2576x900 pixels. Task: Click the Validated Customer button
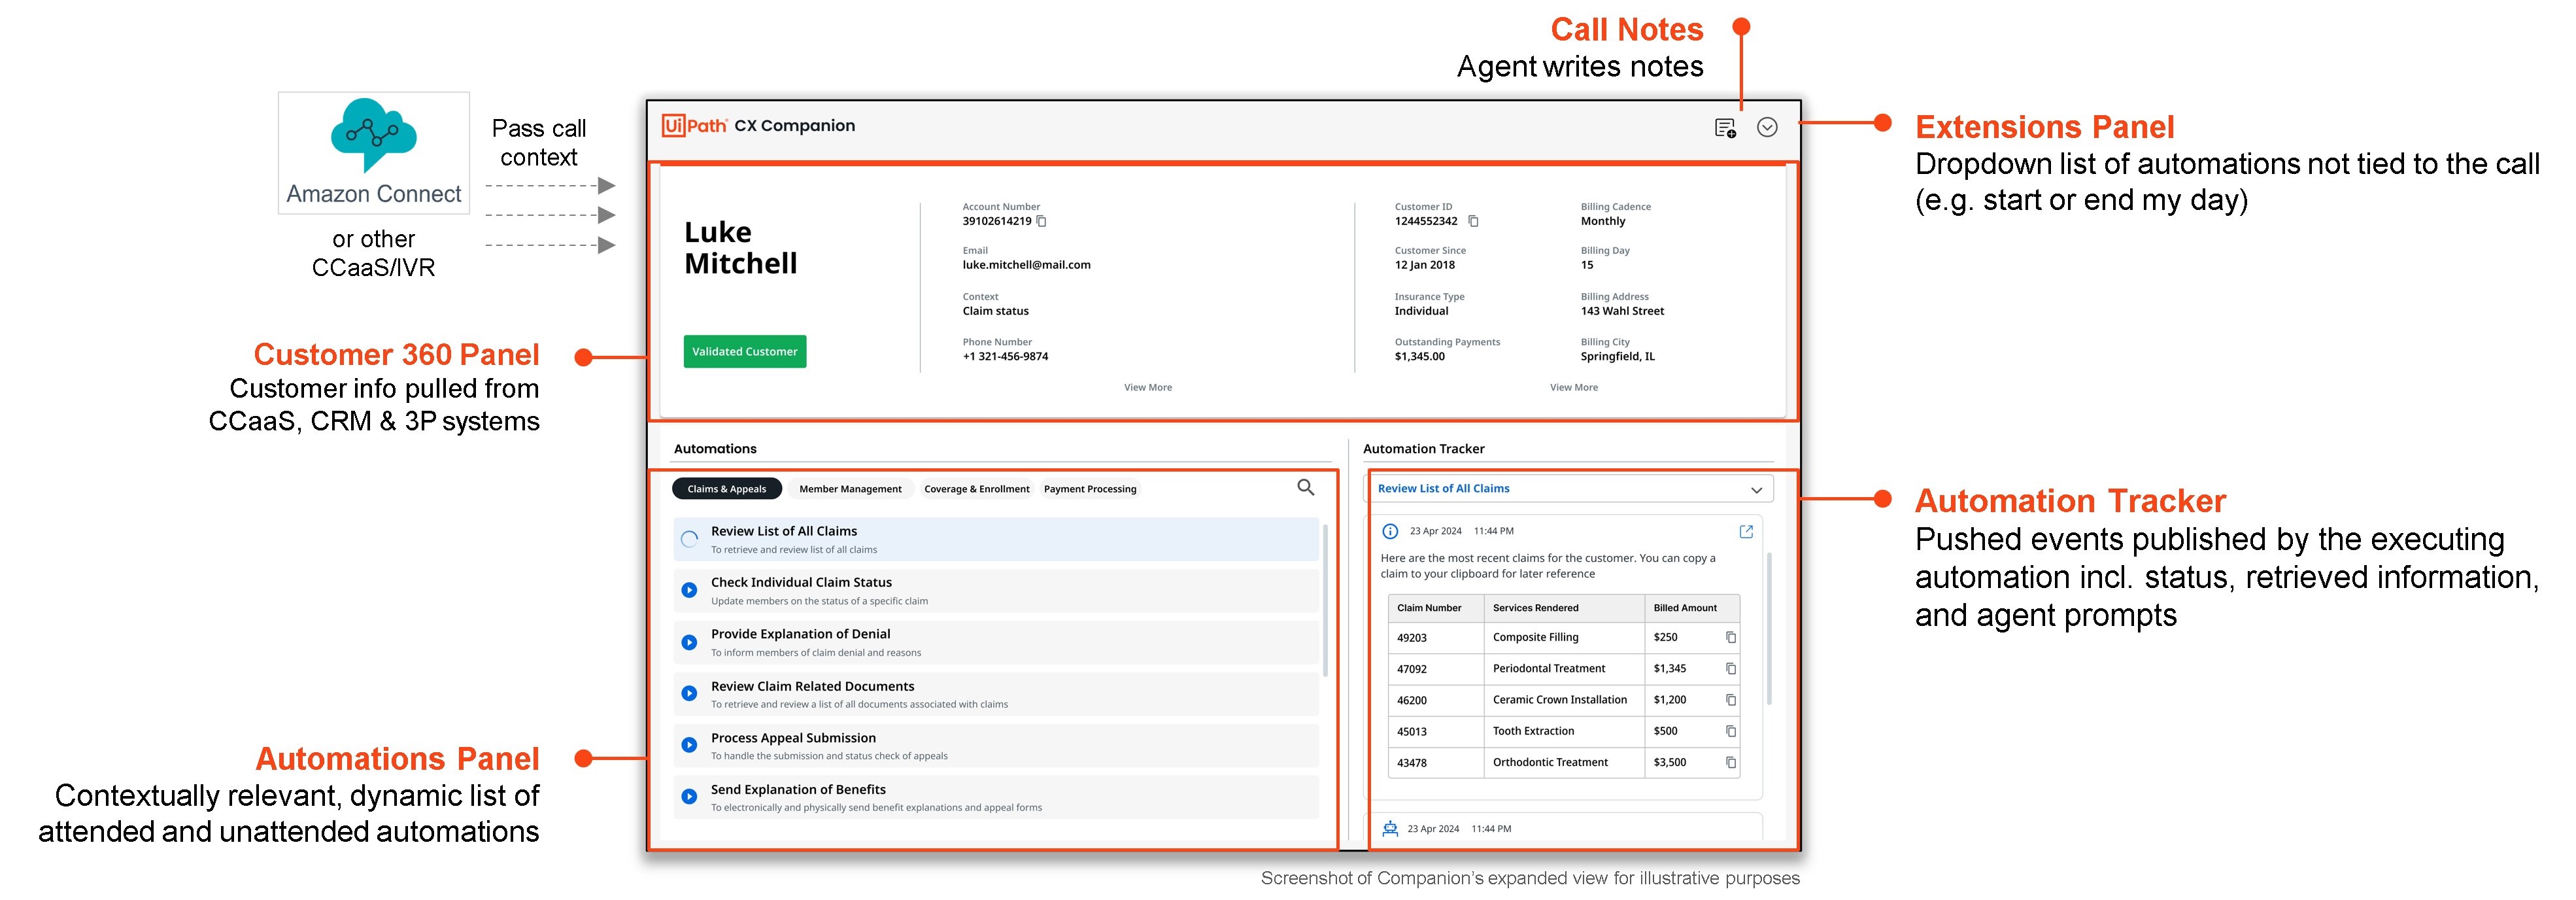[745, 351]
